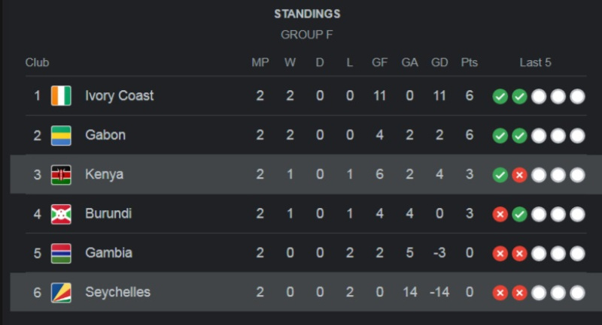Viewport: 602px width, 325px height.
Task: Click the Ivory Coast flag icon
Action: [61, 96]
